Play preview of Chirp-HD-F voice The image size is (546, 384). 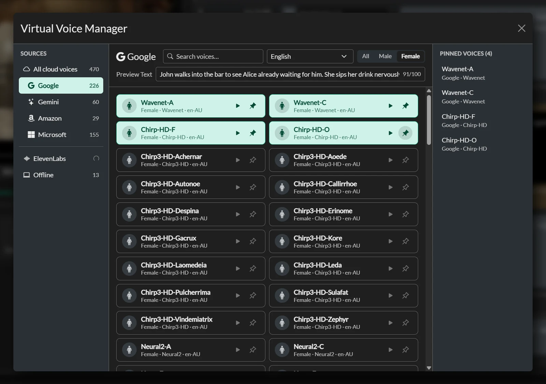pyautogui.click(x=238, y=133)
